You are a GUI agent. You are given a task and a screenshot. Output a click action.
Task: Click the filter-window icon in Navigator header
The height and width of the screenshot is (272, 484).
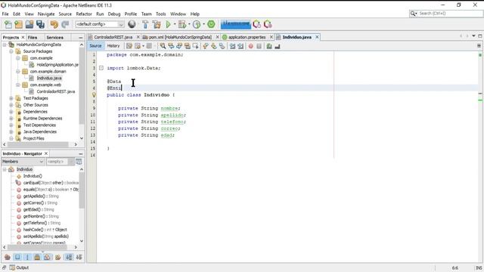(x=79, y=161)
